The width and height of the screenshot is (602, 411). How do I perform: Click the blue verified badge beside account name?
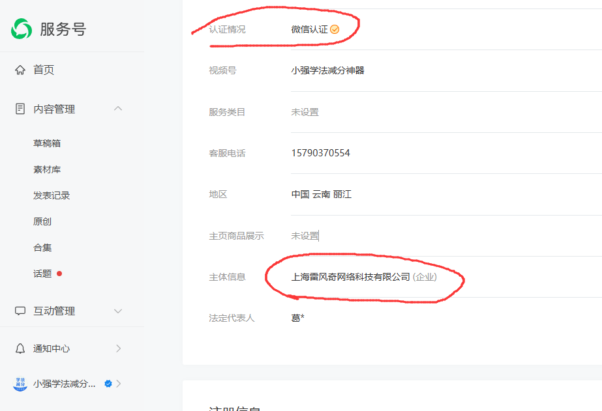coord(108,384)
